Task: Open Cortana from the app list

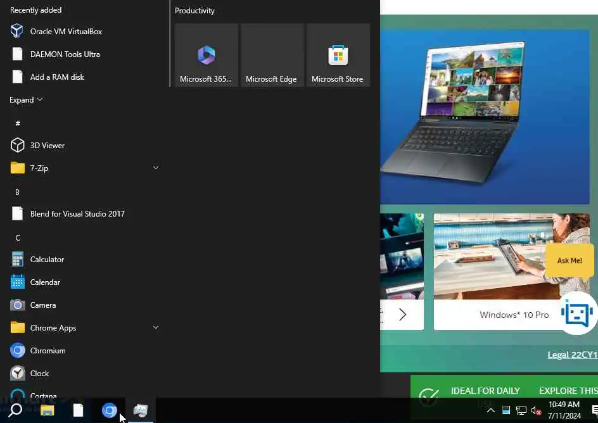Action: click(85, 393)
